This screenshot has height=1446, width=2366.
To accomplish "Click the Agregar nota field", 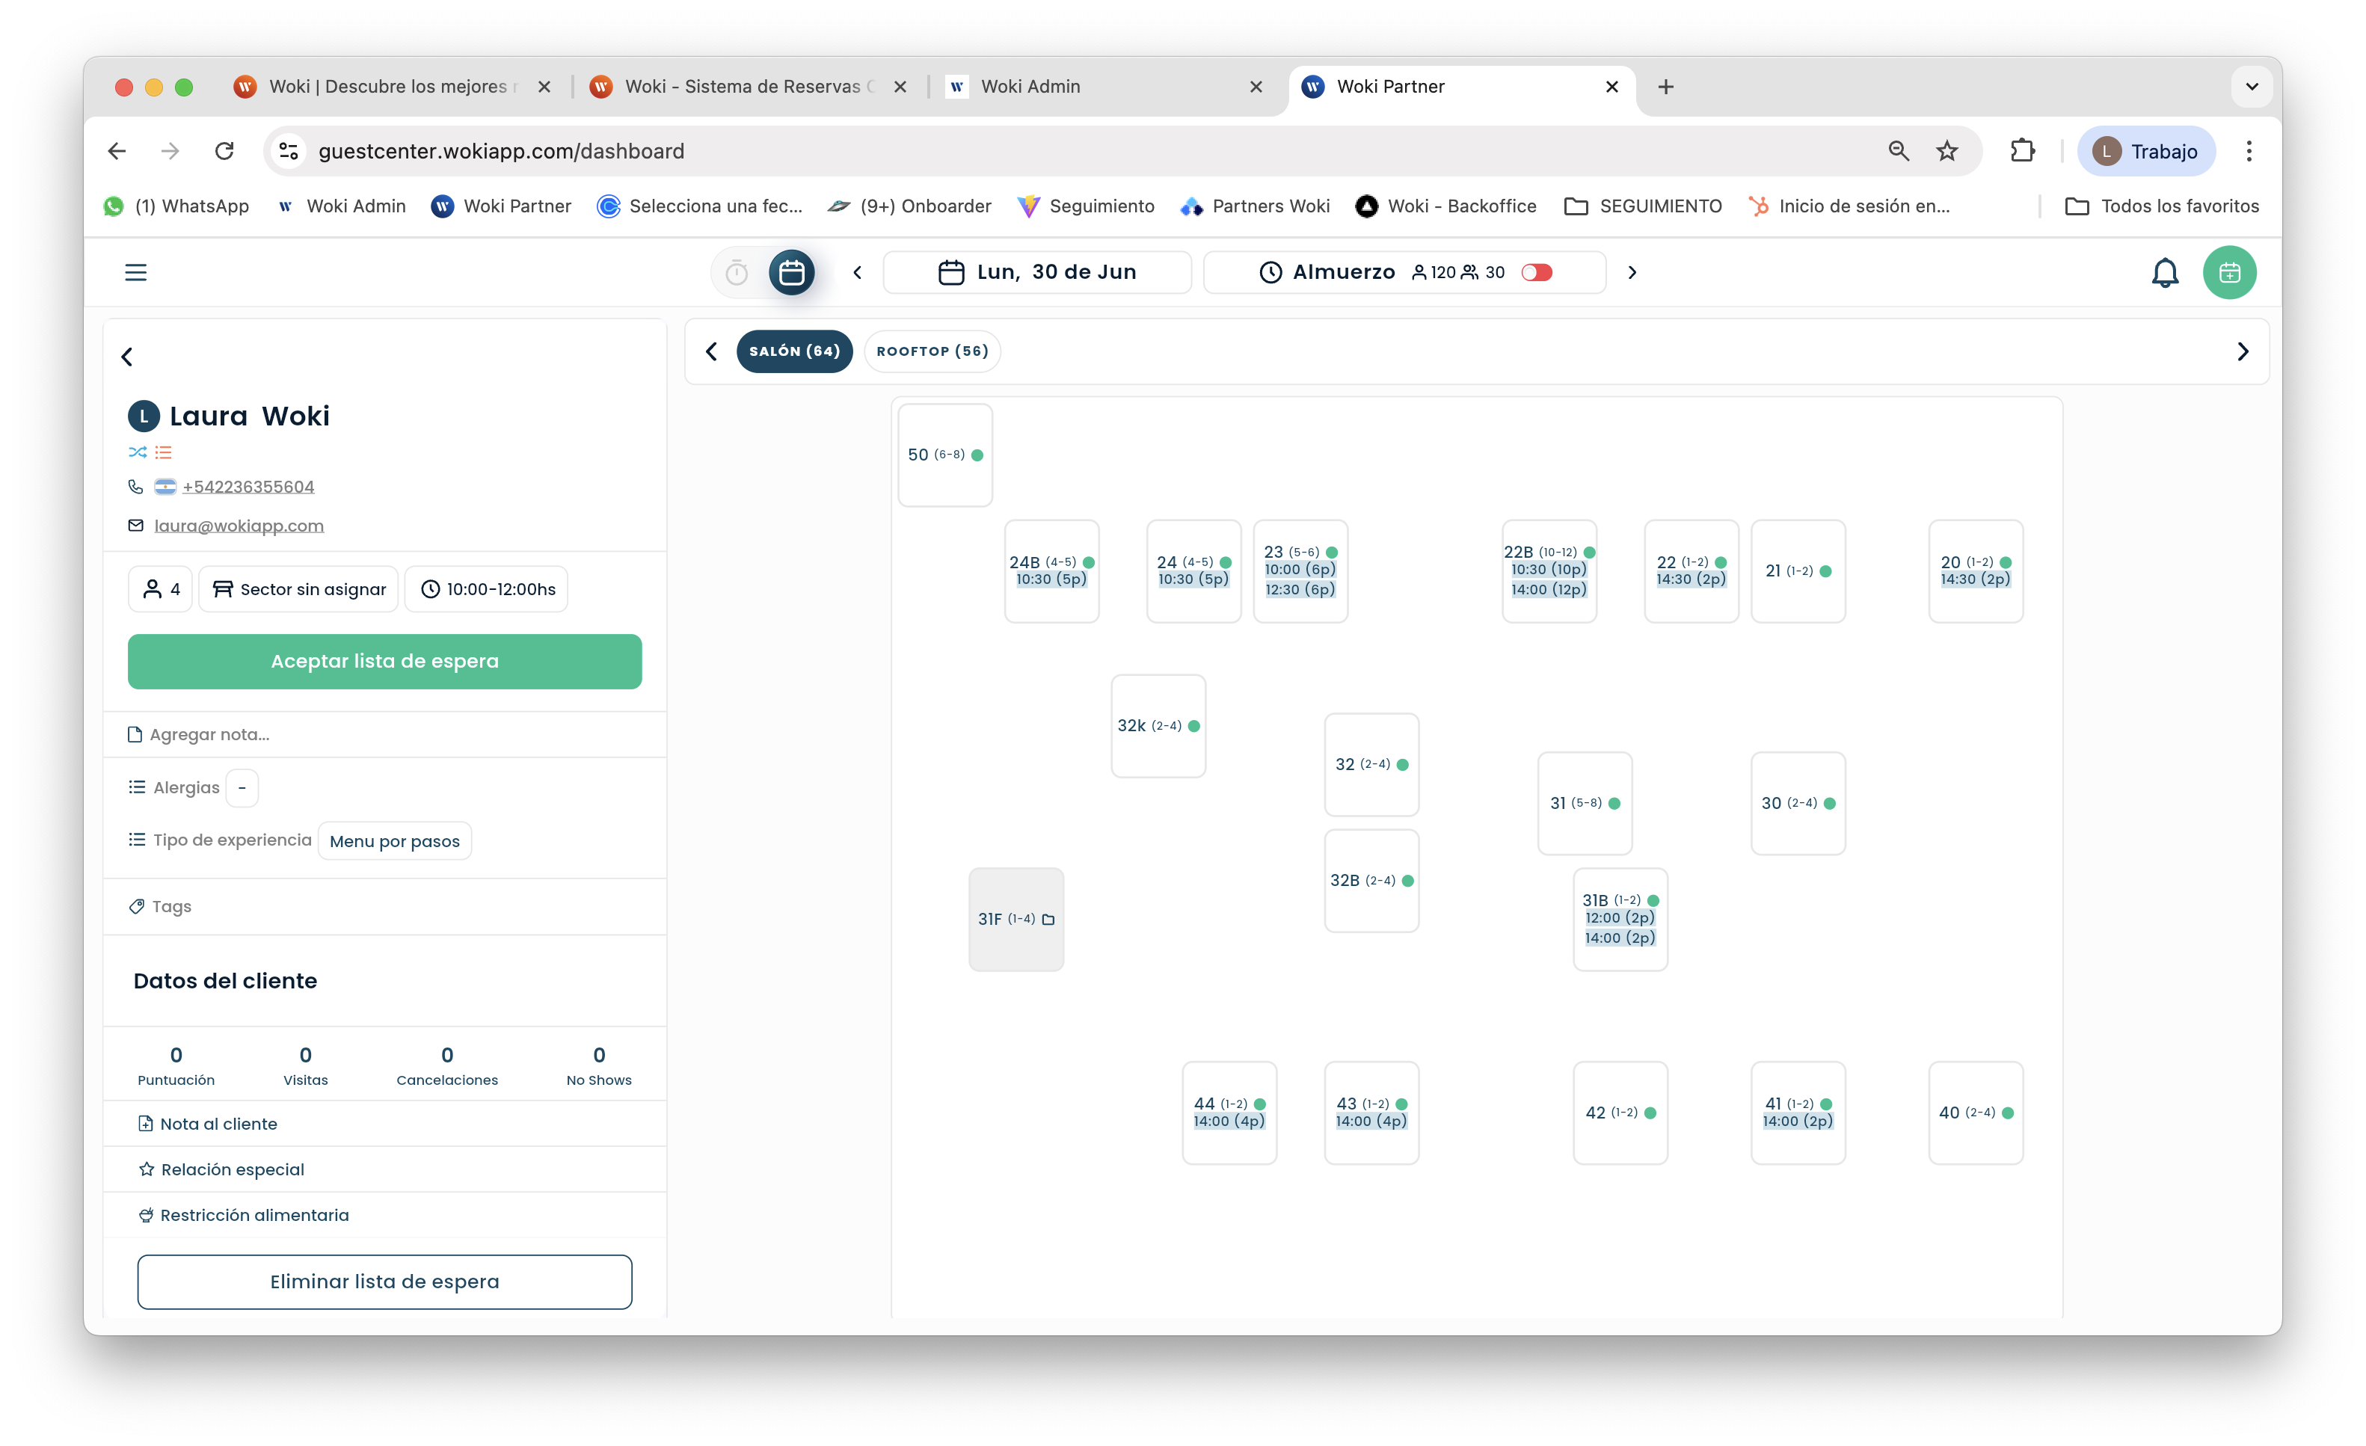I will tap(384, 734).
